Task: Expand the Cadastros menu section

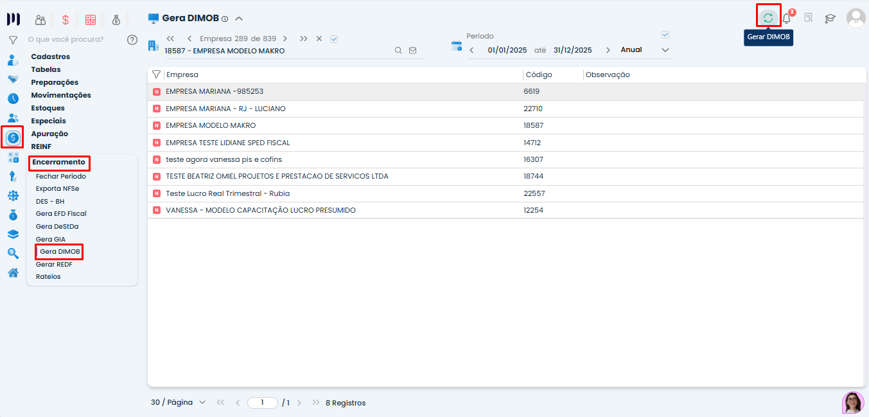Action: point(51,57)
